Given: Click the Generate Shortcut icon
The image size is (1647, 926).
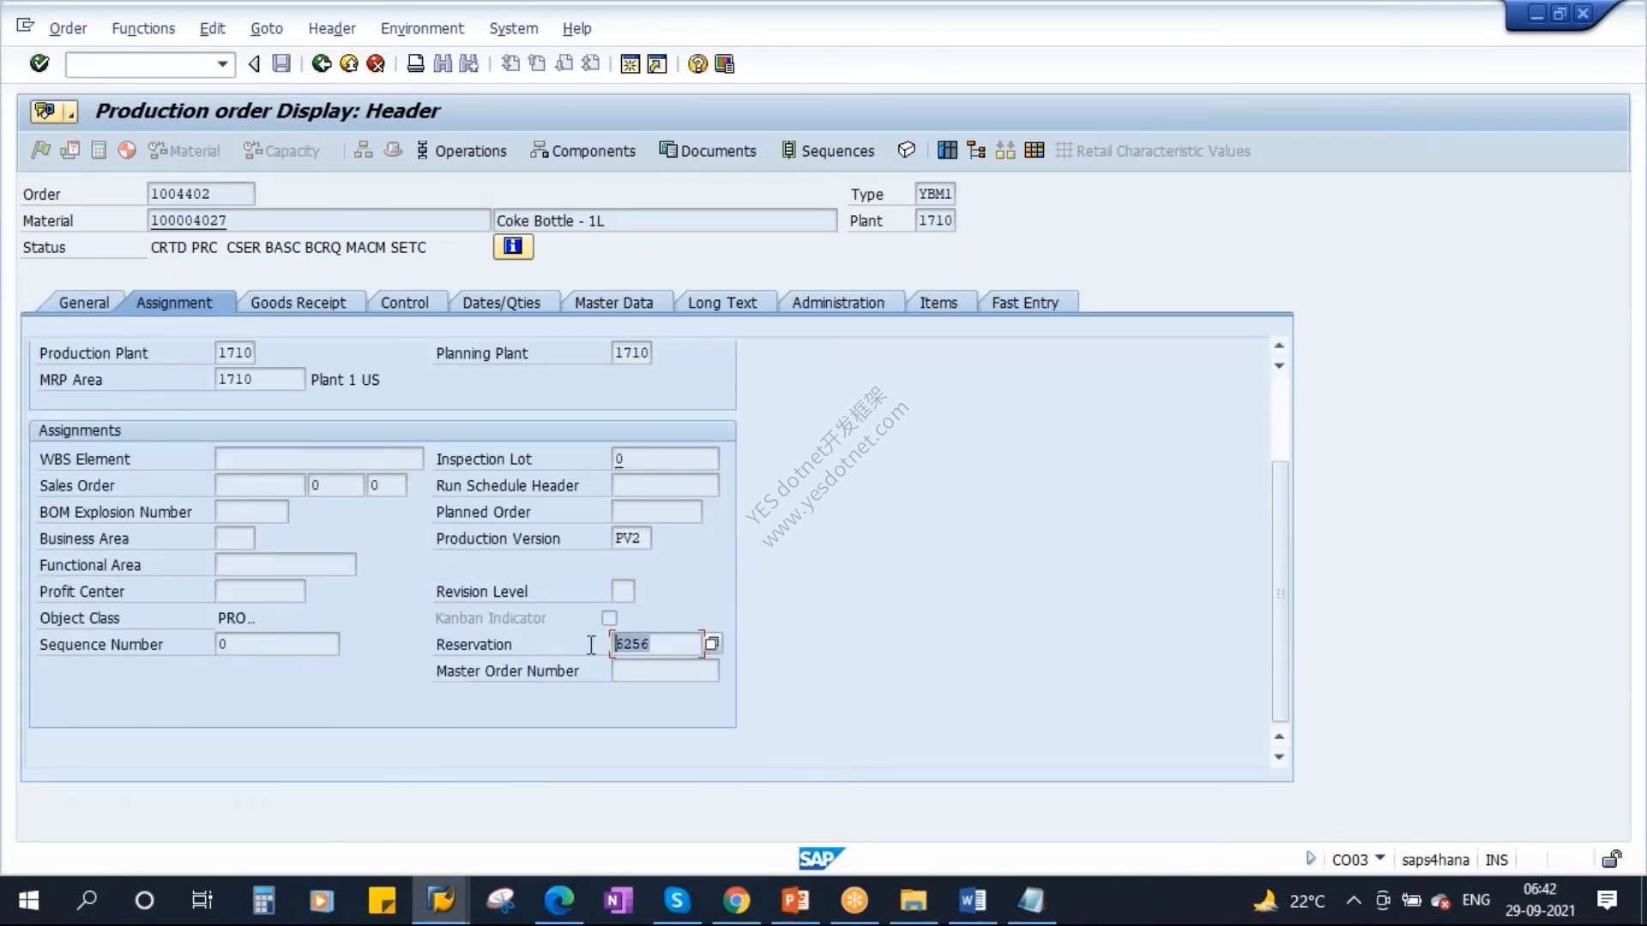Looking at the screenshot, I should (x=657, y=64).
